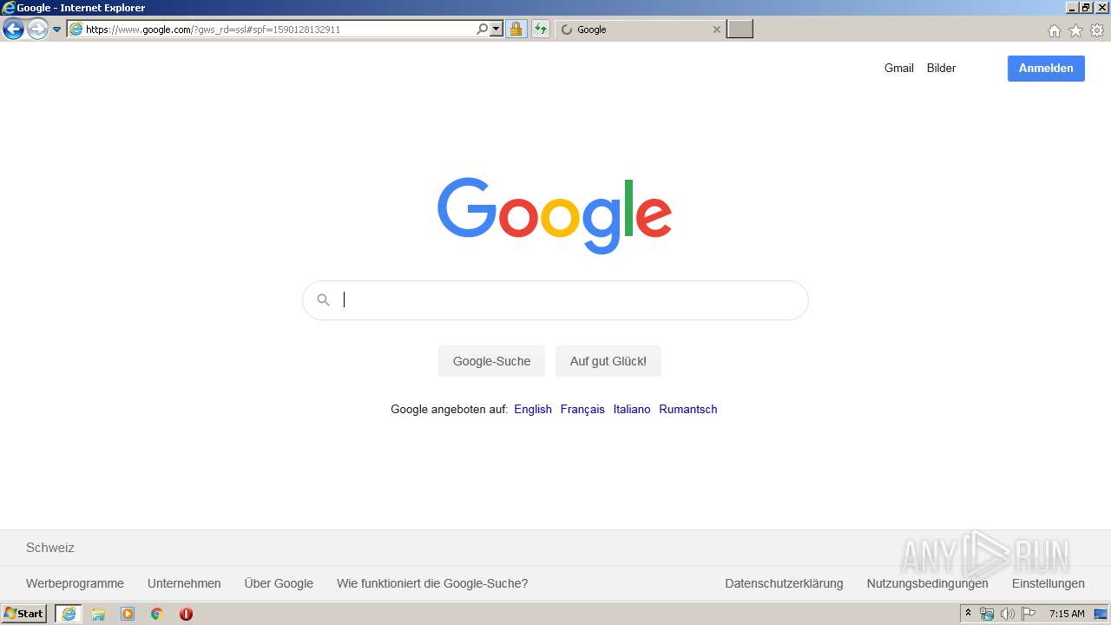
Task: Open the volume speaker tray icon
Action: pyautogui.click(x=1008, y=614)
